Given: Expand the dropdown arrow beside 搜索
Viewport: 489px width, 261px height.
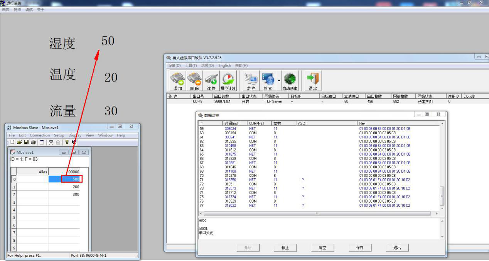Looking at the screenshot, I should [279, 80].
